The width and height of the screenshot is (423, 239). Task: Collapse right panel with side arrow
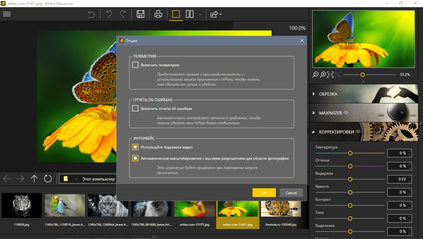pyautogui.click(x=421, y=123)
